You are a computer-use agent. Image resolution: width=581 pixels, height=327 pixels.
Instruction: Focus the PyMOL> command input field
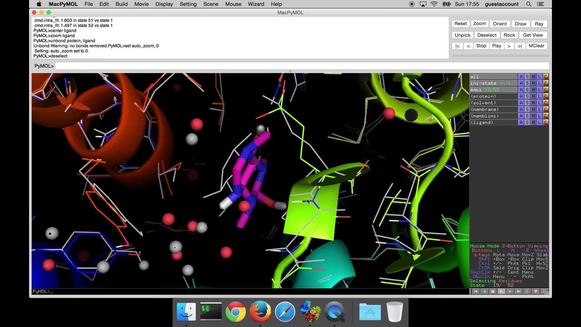[x=302, y=66]
